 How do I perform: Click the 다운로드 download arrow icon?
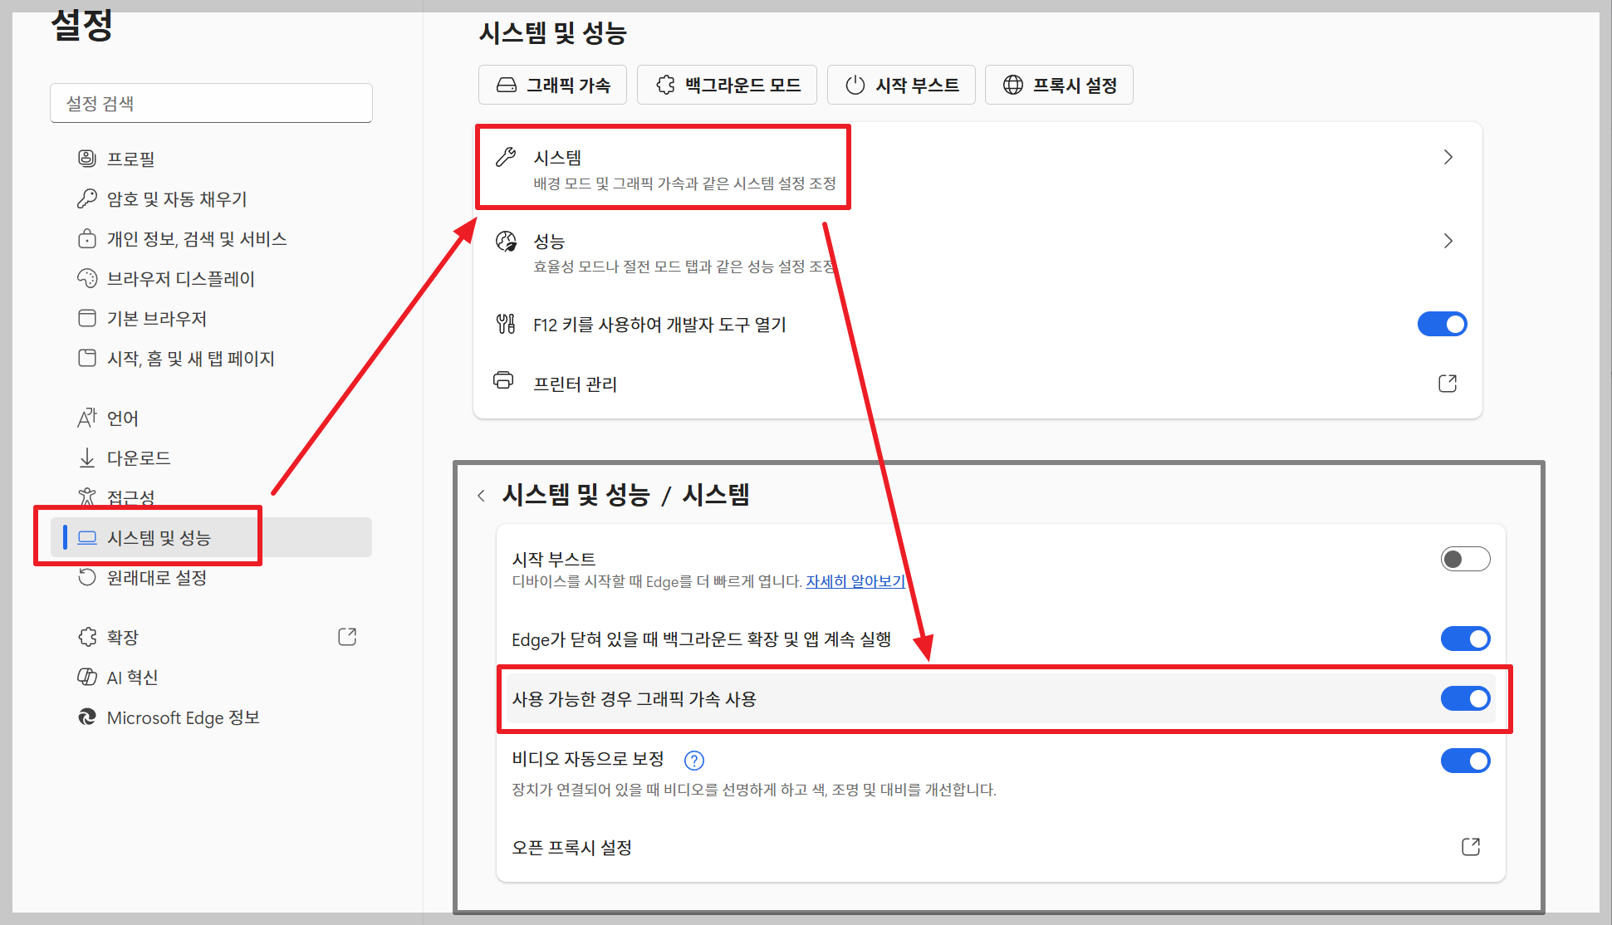[86, 458]
